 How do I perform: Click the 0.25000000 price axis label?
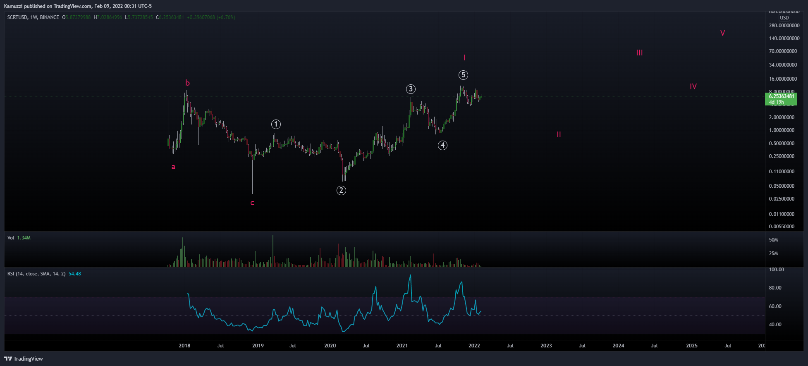coord(782,156)
